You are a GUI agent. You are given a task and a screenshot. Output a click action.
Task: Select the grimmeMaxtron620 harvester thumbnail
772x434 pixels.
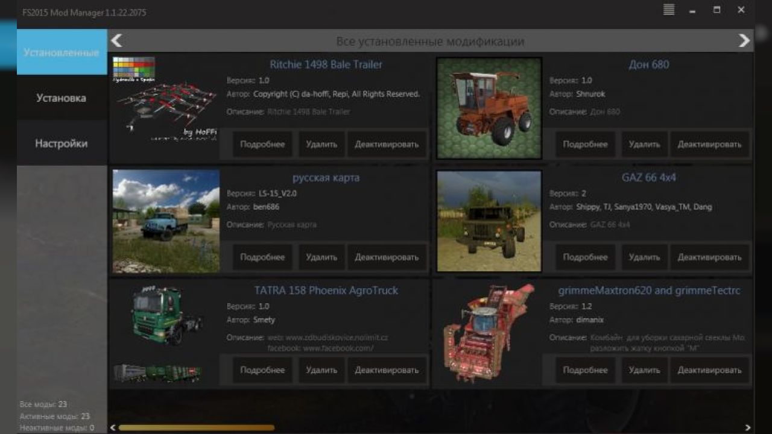point(489,333)
